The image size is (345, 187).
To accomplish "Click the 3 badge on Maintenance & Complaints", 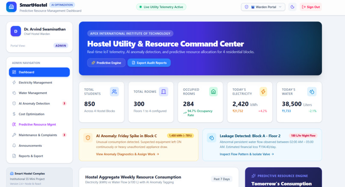I will pos(64,135).
